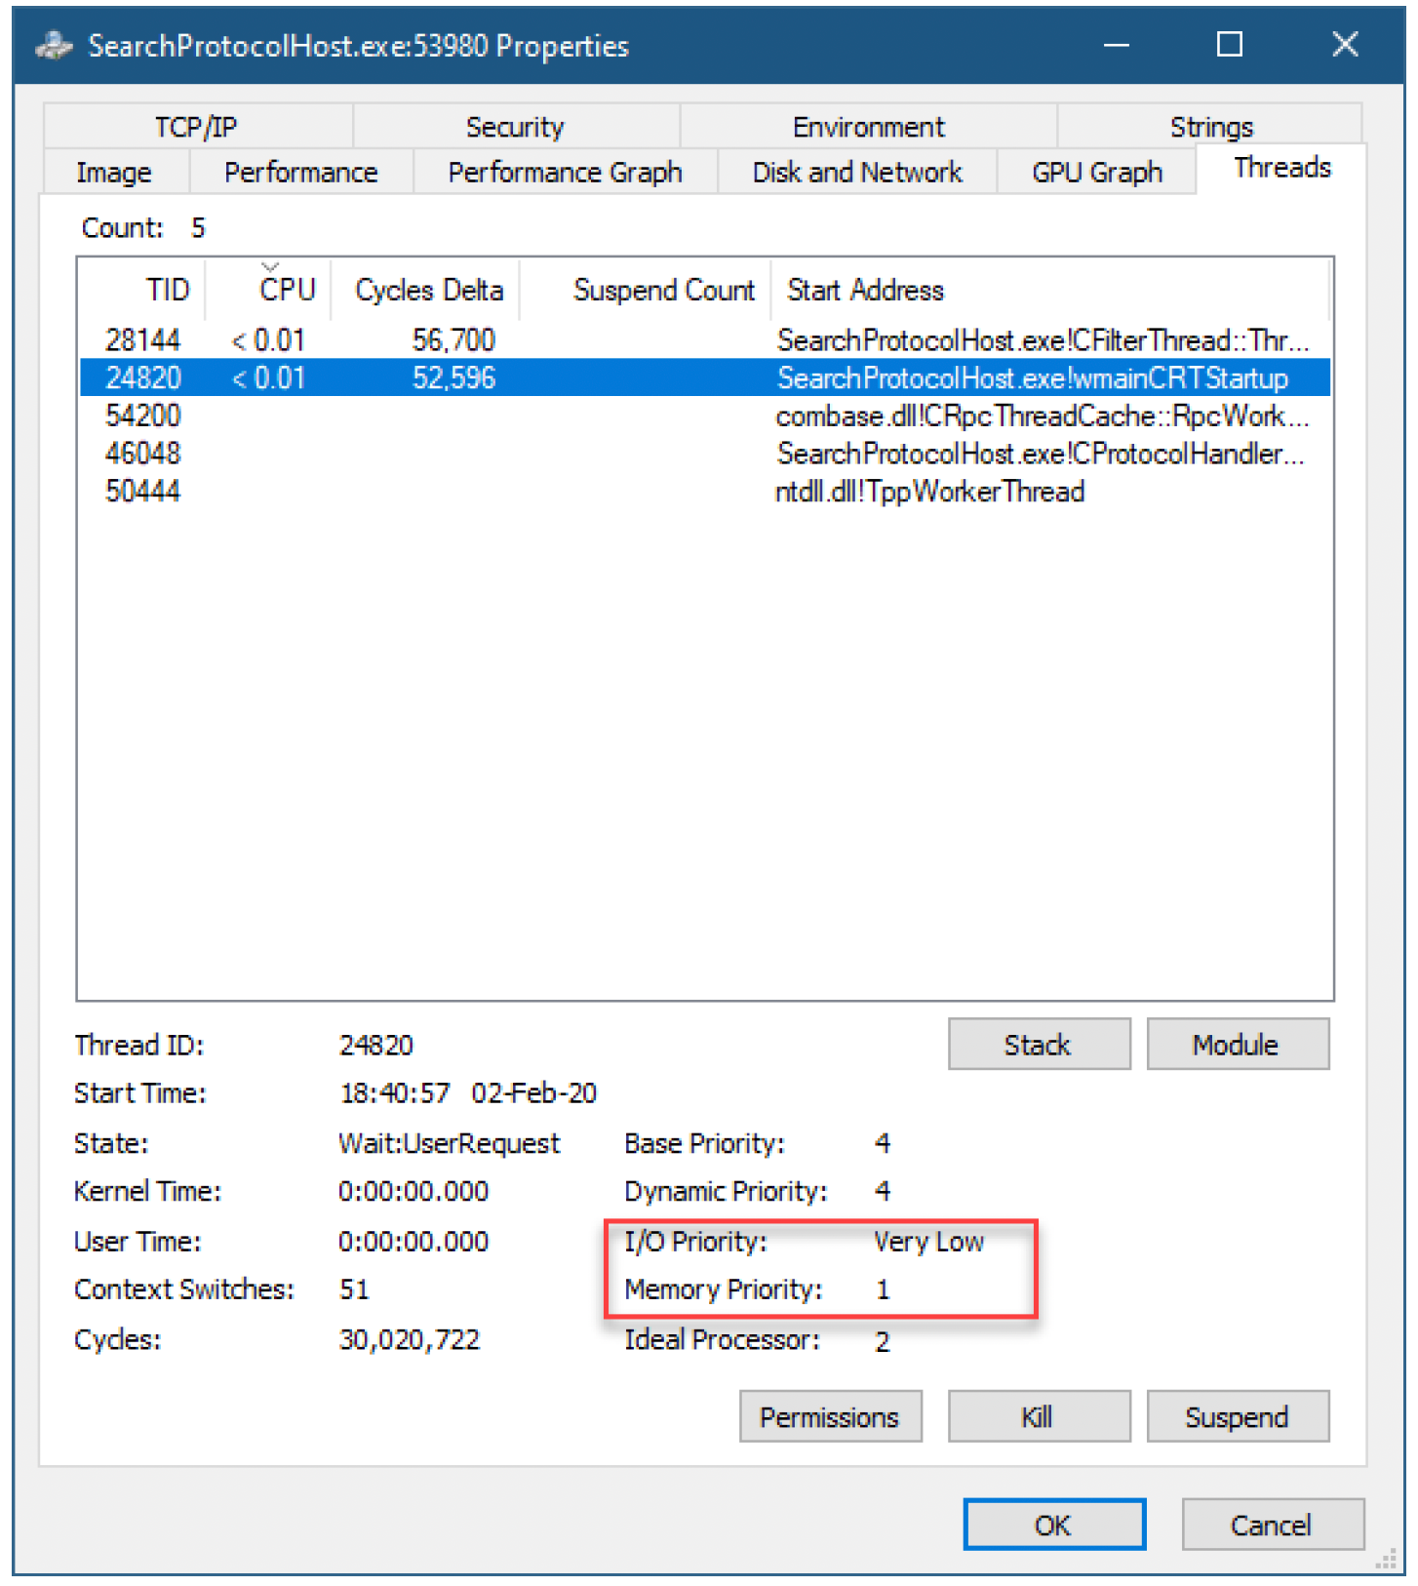Select thread 46048 CProtocolHandler row
Viewport: 1418px width, 1586px height.
[x=705, y=455]
